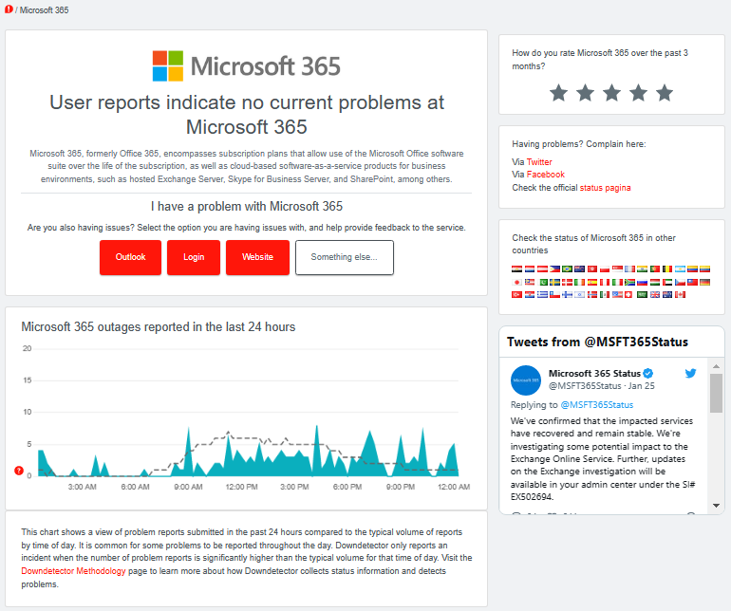This screenshot has height=611, width=731.
Task: Click the blue verified badge icon
Action: tap(648, 373)
